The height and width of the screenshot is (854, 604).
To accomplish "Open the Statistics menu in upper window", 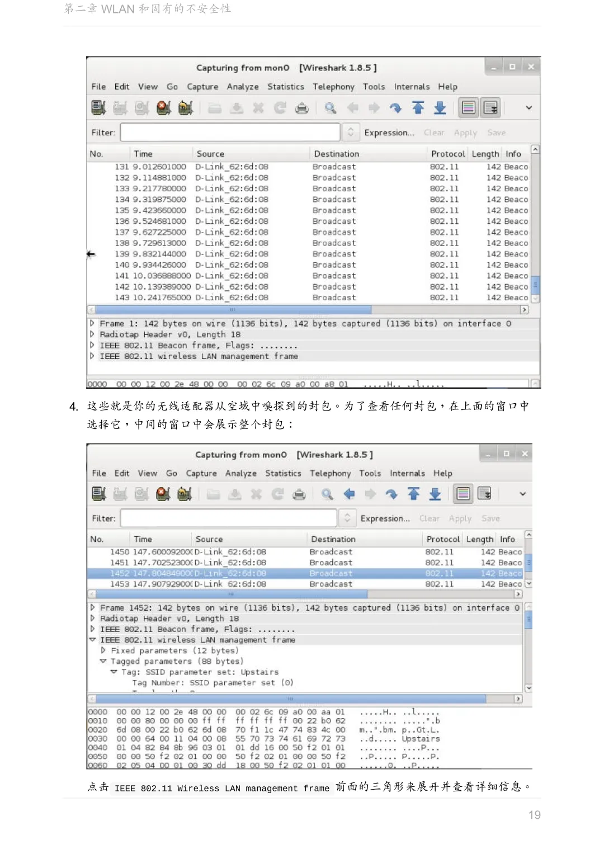I will [x=286, y=87].
